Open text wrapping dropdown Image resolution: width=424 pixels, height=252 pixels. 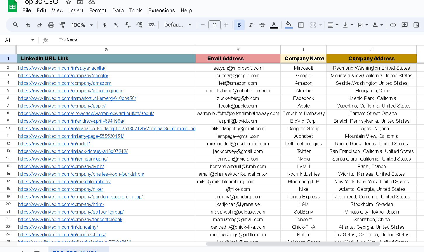[363, 25]
